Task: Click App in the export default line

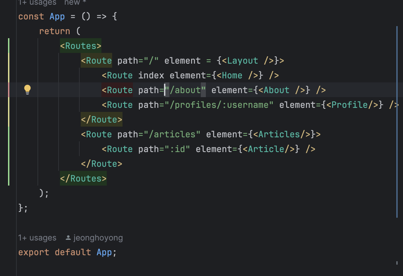Action: [104, 252]
